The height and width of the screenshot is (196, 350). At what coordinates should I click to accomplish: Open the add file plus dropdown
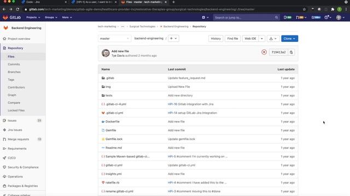[x=173, y=39]
